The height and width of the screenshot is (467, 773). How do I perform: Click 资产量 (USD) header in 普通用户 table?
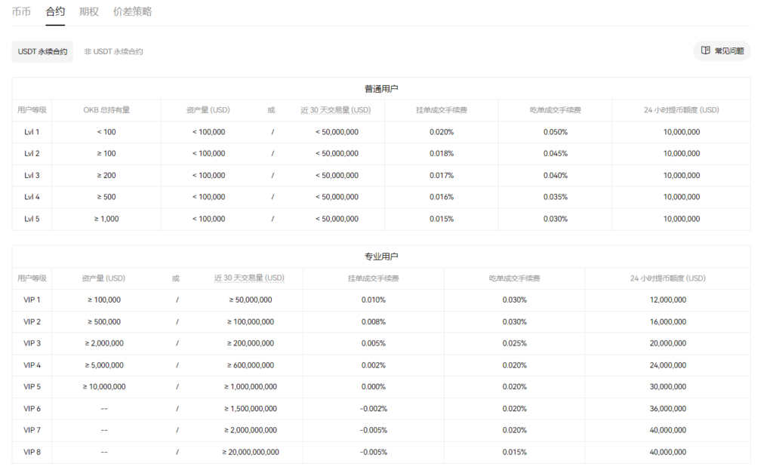pyautogui.click(x=208, y=110)
